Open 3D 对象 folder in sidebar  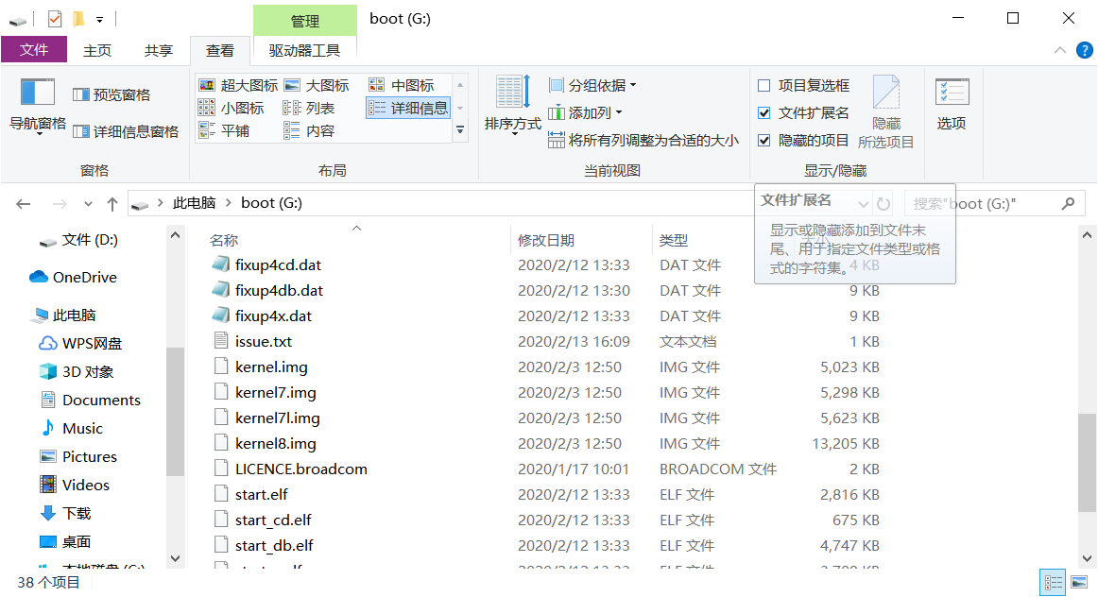[x=77, y=371]
